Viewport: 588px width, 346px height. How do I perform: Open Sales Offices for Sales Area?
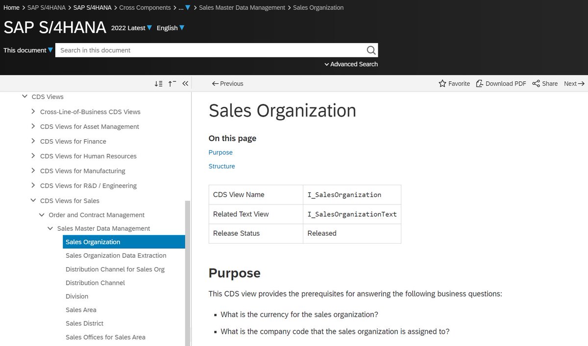pos(105,337)
